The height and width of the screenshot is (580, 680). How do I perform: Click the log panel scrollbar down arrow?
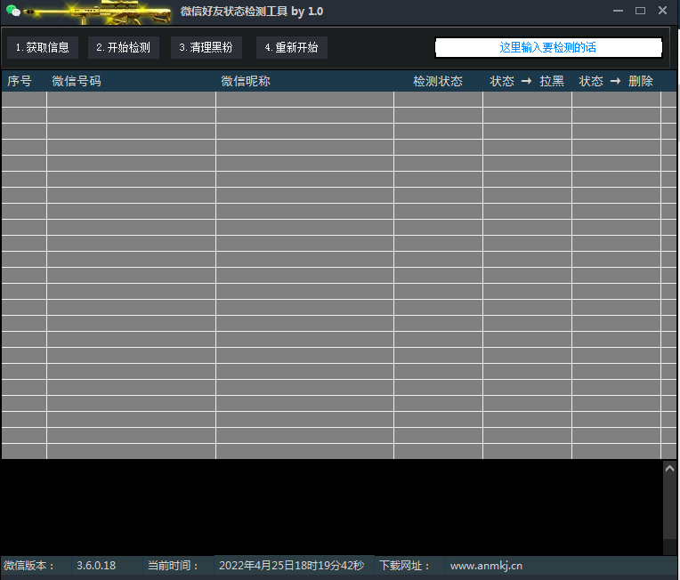(669, 549)
